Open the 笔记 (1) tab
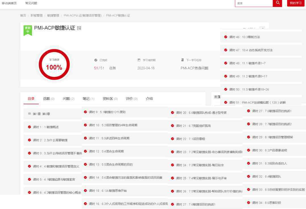Screen dimensions: 306x209 click(x=88, y=99)
